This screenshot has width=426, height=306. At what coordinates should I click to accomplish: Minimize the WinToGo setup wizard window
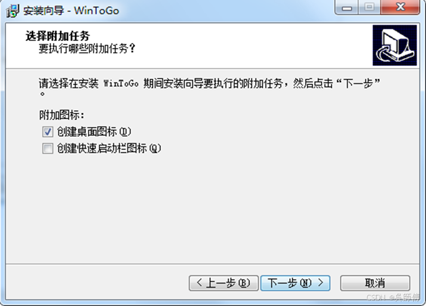pyautogui.click(x=347, y=7)
